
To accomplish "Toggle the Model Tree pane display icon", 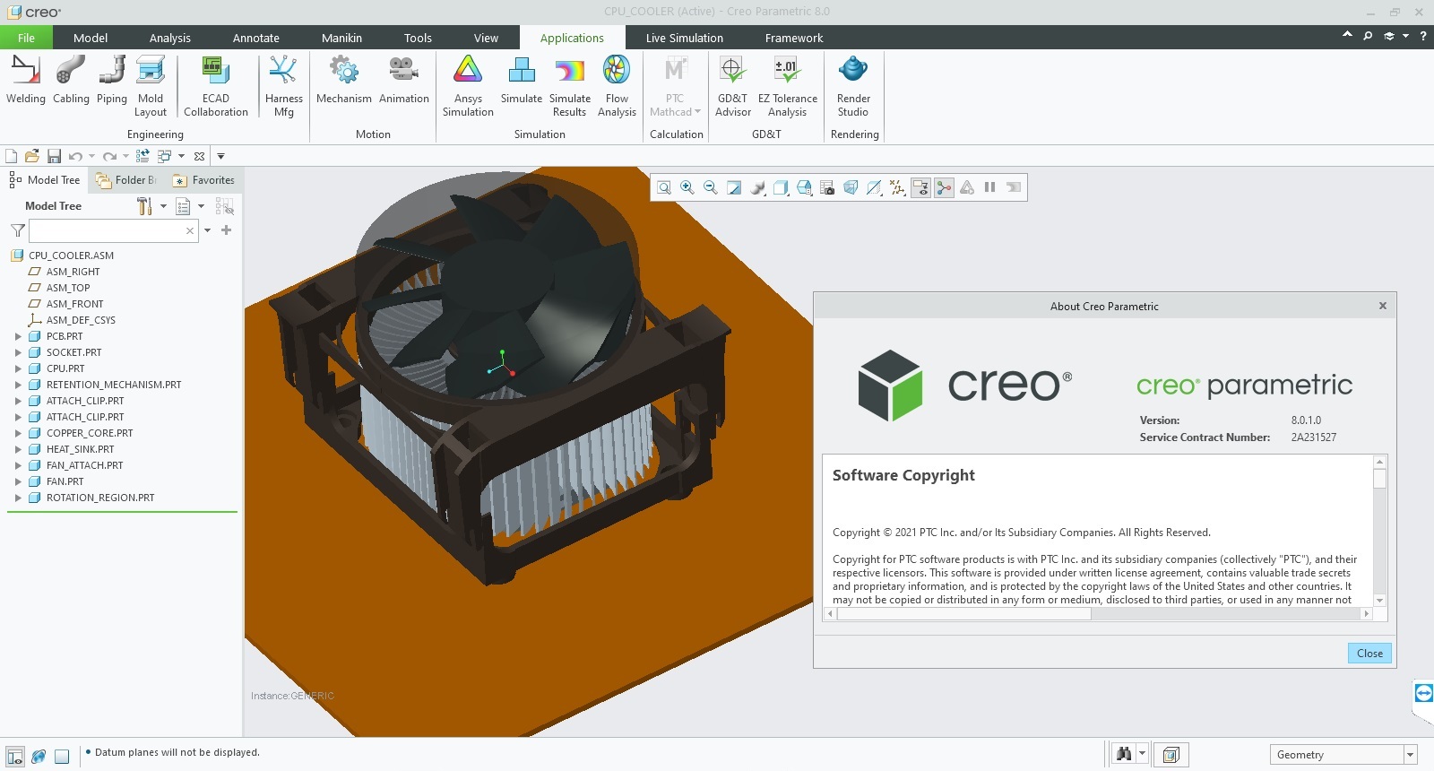I will pos(15,757).
